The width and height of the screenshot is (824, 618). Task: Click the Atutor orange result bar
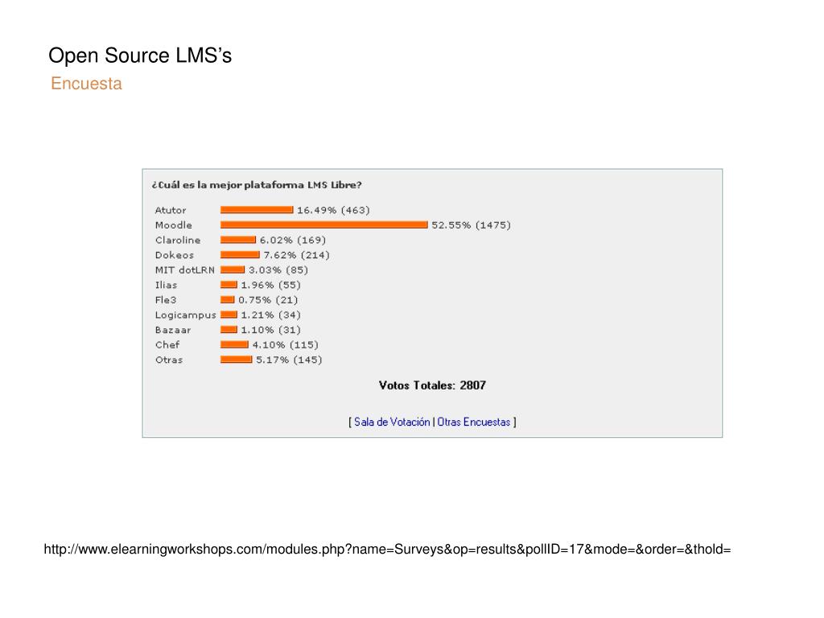coord(257,210)
